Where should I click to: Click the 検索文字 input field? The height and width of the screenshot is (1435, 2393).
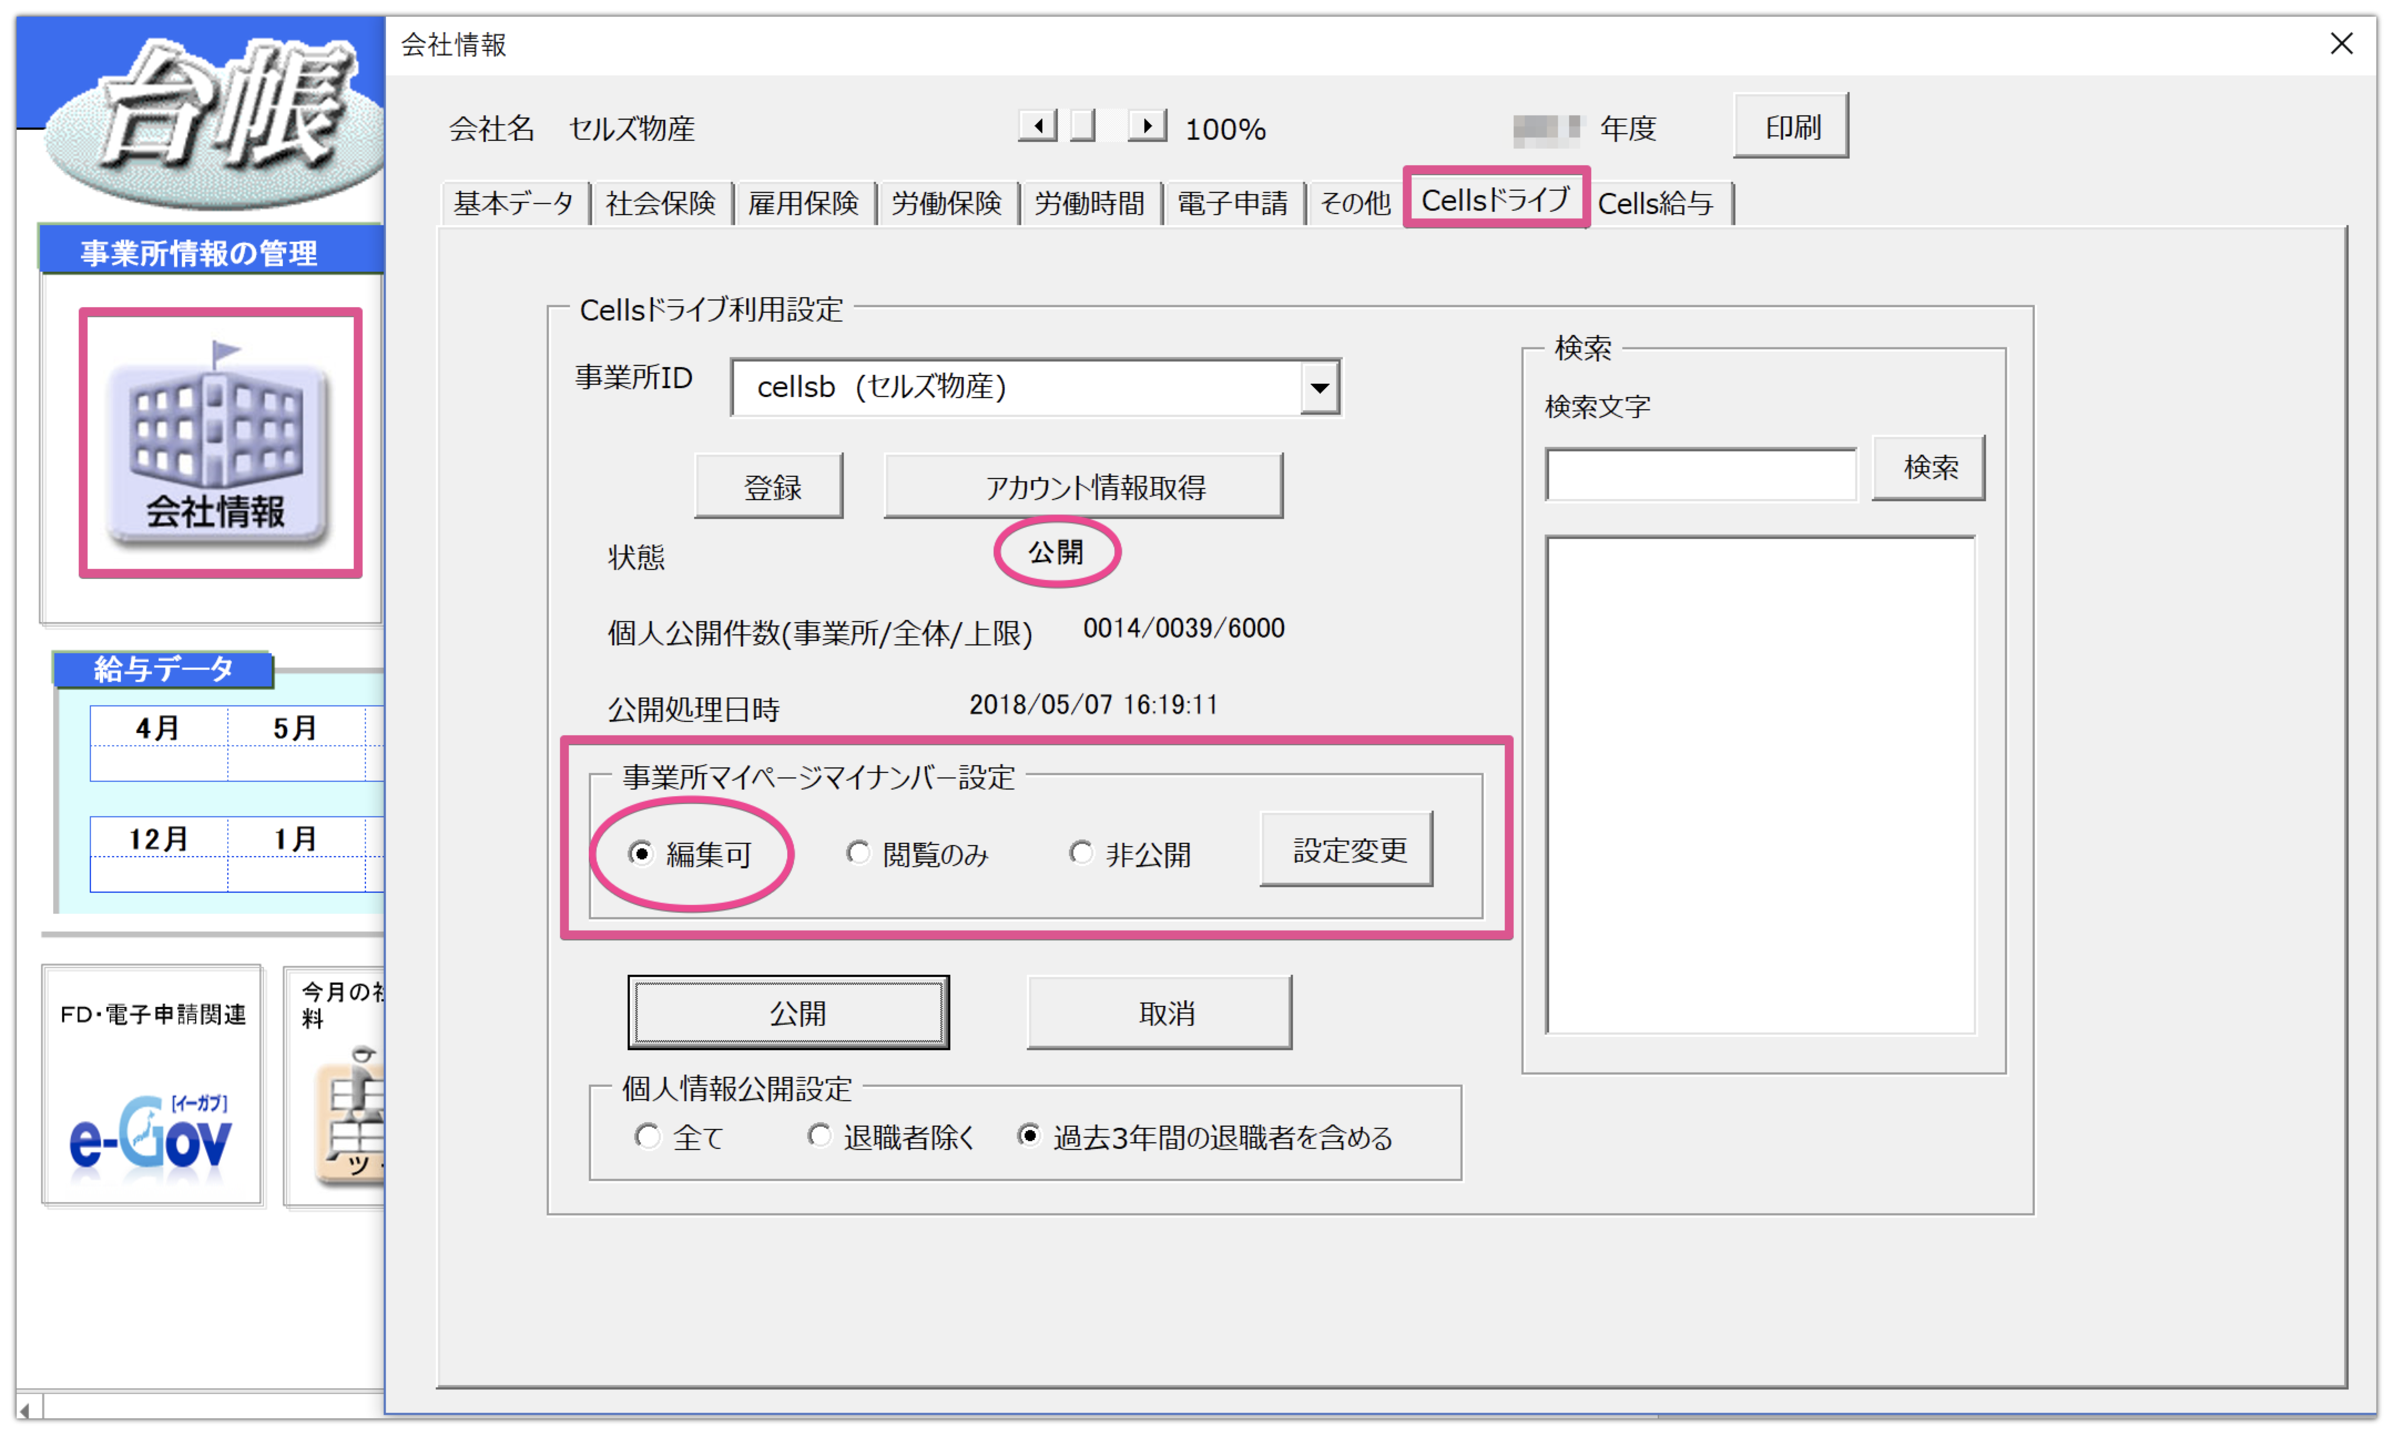click(1700, 474)
